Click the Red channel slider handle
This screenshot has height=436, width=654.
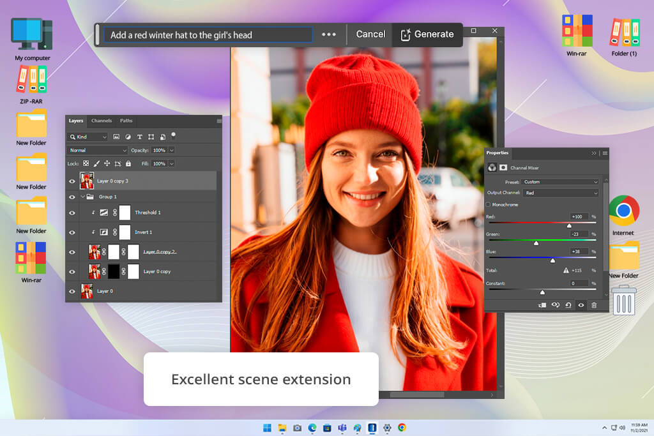coord(569,225)
